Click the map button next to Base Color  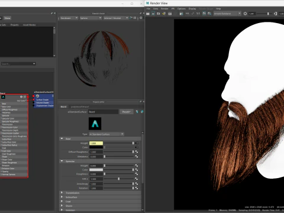click(137, 147)
